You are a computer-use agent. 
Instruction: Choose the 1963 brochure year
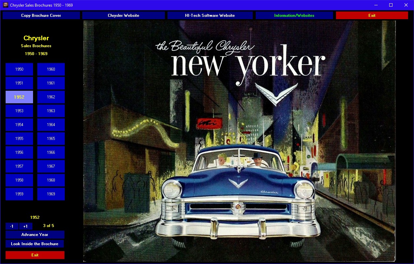pyautogui.click(x=51, y=111)
